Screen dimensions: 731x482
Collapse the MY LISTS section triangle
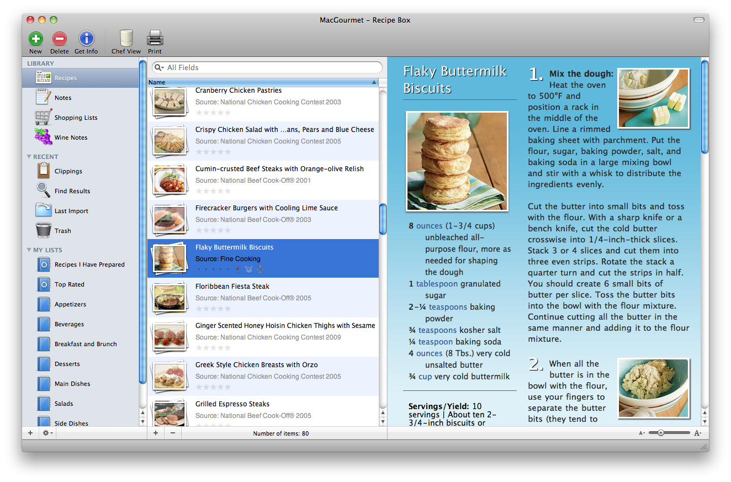pyautogui.click(x=29, y=250)
